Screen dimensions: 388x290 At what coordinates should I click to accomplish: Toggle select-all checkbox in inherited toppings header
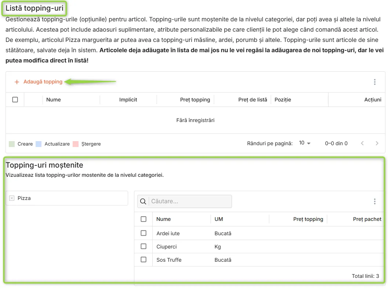coord(144,219)
